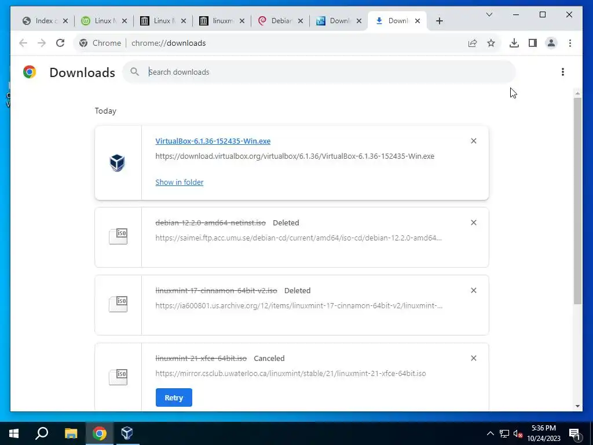Switch to the Debian tab
The image size is (593, 445).
(x=281, y=21)
